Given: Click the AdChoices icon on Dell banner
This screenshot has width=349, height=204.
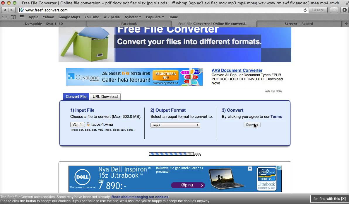Looking at the screenshot, I should (x=279, y=168).
